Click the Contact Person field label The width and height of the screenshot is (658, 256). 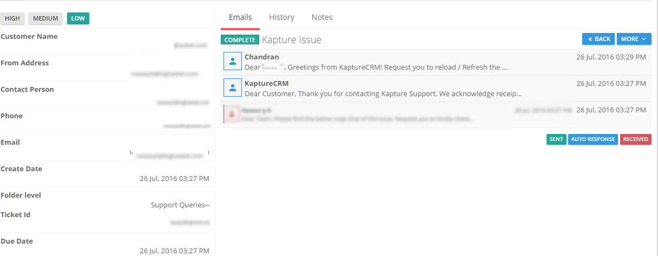28,90
